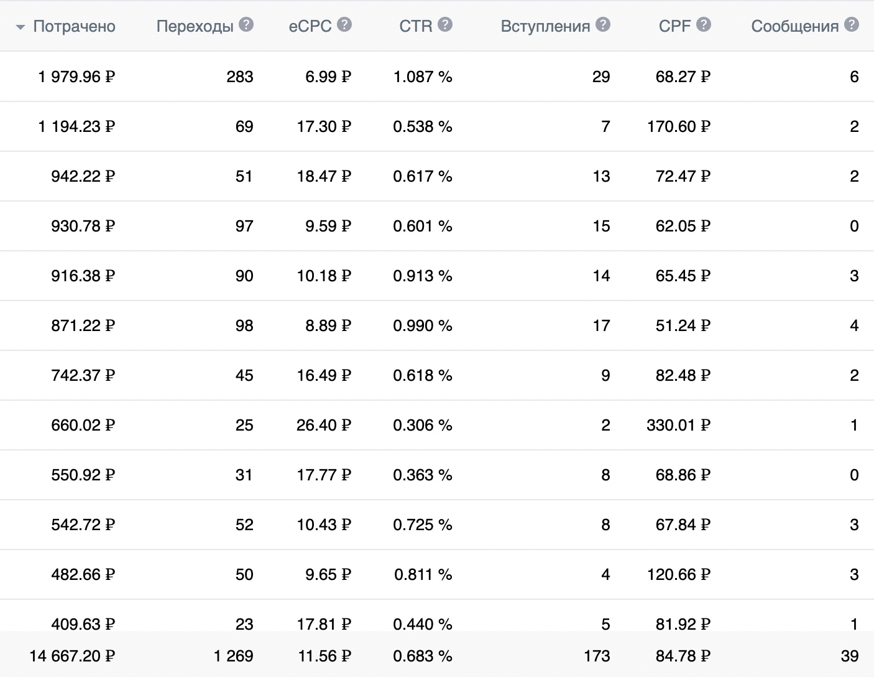Open the eCPC question mark tooltip icon

coord(344,25)
